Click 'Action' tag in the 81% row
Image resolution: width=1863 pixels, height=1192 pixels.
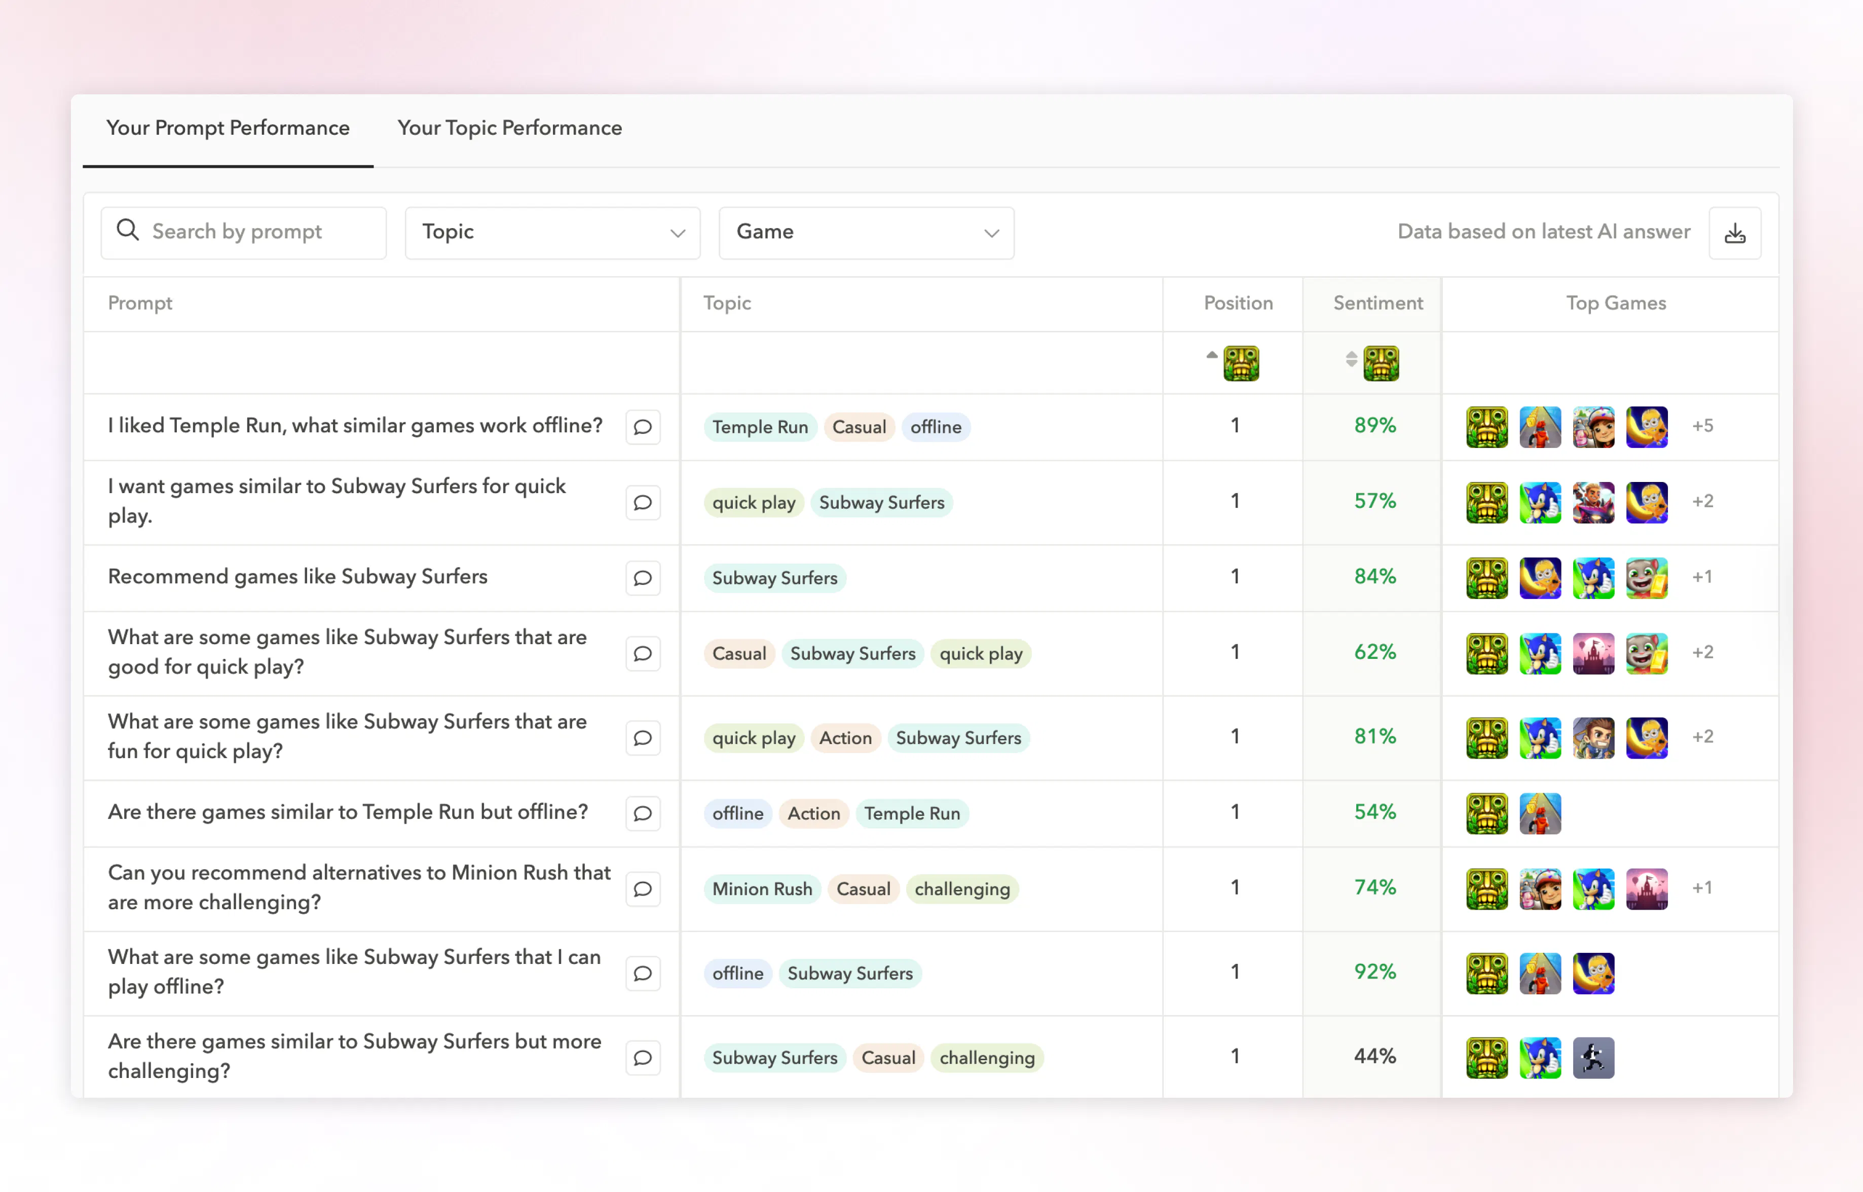[845, 737]
